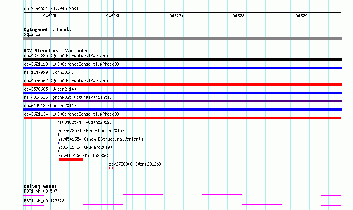Open nsv3402574 (Audano2019) label
Screen dimensions: 353x210
(x=84, y=122)
